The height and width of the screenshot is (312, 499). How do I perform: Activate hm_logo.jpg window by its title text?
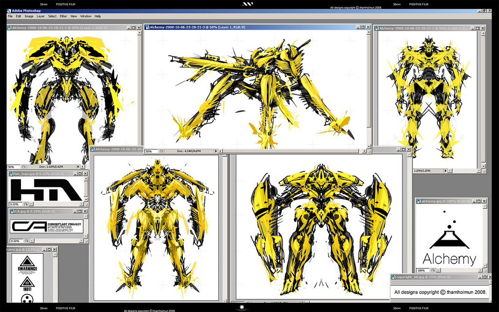click(x=39, y=174)
